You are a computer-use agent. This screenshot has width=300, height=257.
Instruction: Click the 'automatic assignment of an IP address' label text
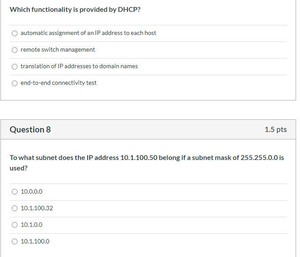[x=88, y=33]
